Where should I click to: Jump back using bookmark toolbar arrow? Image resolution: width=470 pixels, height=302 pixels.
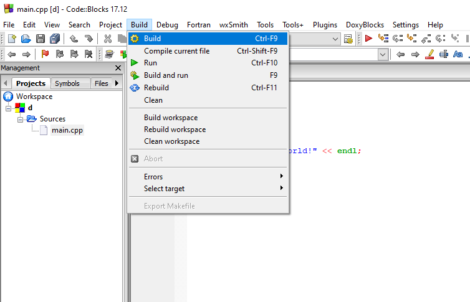12,54
